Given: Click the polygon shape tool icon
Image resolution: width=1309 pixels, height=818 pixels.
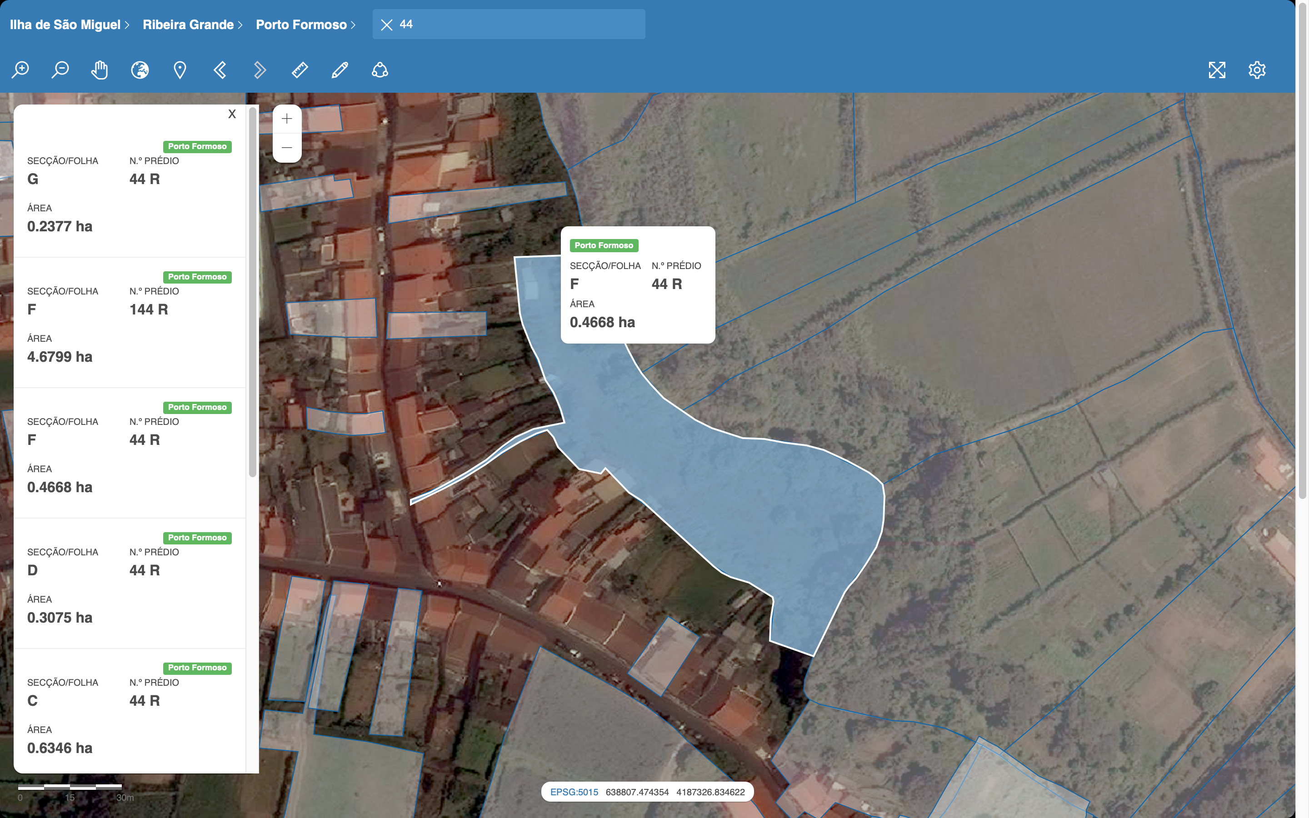Looking at the screenshot, I should point(380,70).
